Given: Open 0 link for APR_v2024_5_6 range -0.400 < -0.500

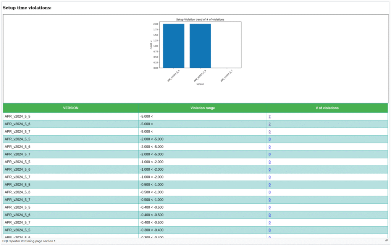Looking at the screenshot, I should (270, 215).
